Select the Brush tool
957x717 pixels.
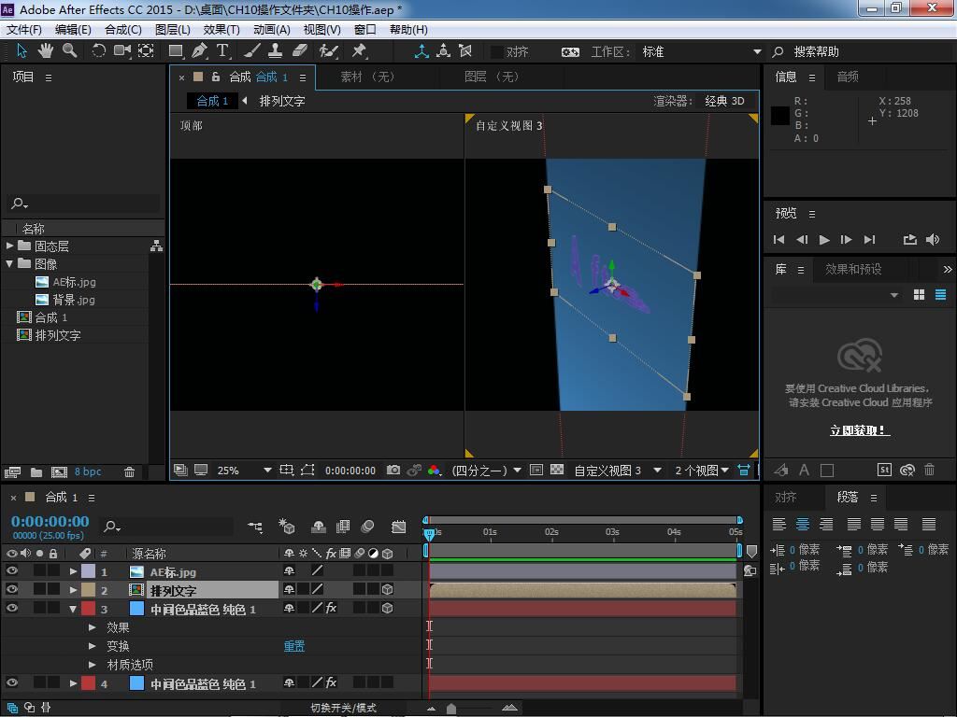pos(252,51)
